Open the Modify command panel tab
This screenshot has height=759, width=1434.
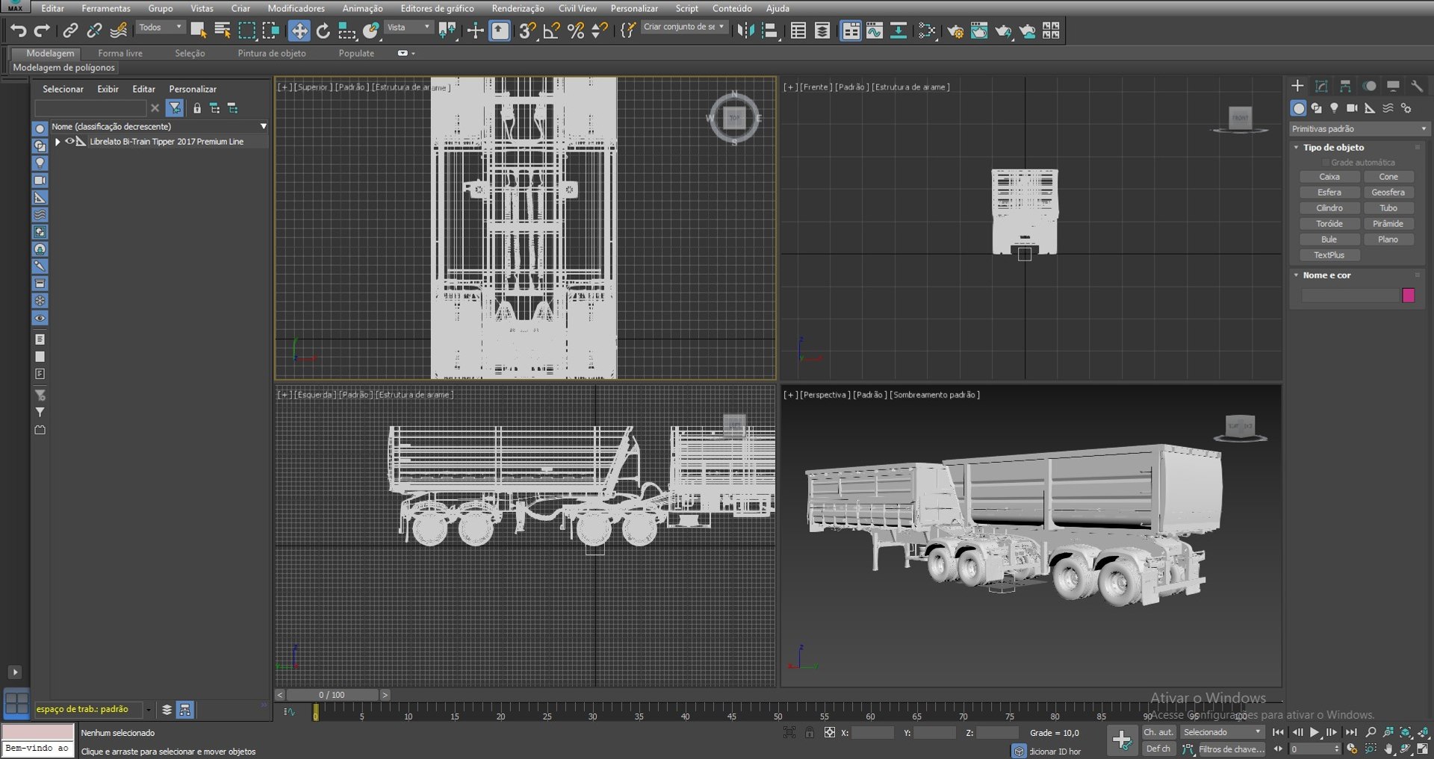coord(1321,86)
